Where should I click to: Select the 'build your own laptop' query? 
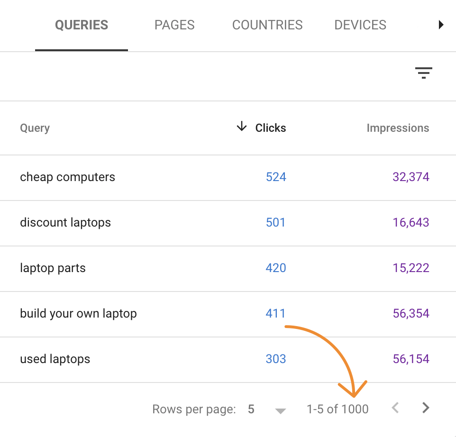point(78,314)
